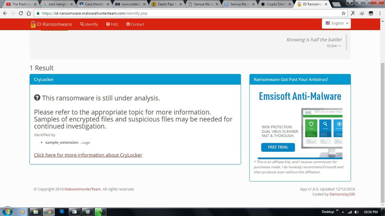385x216 pixels.
Task: Open a new browser tab
Action: [x=336, y=4]
